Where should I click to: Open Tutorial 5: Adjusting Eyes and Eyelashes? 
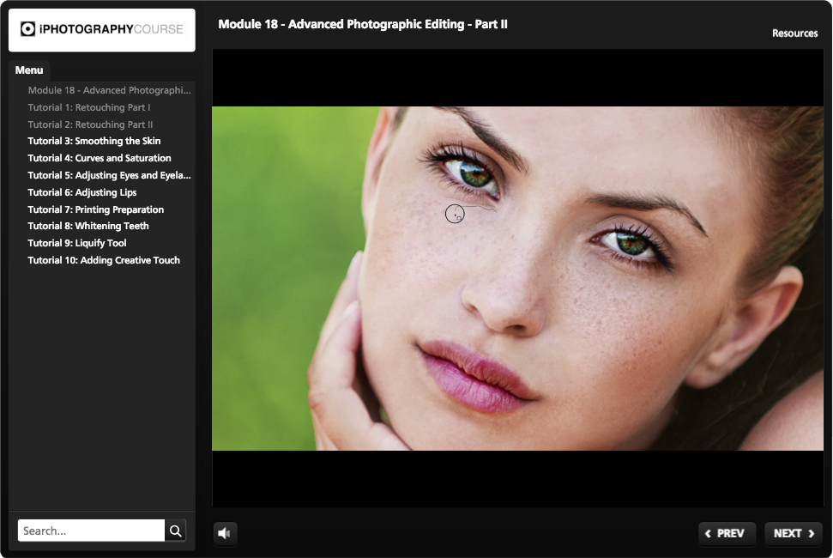[110, 175]
